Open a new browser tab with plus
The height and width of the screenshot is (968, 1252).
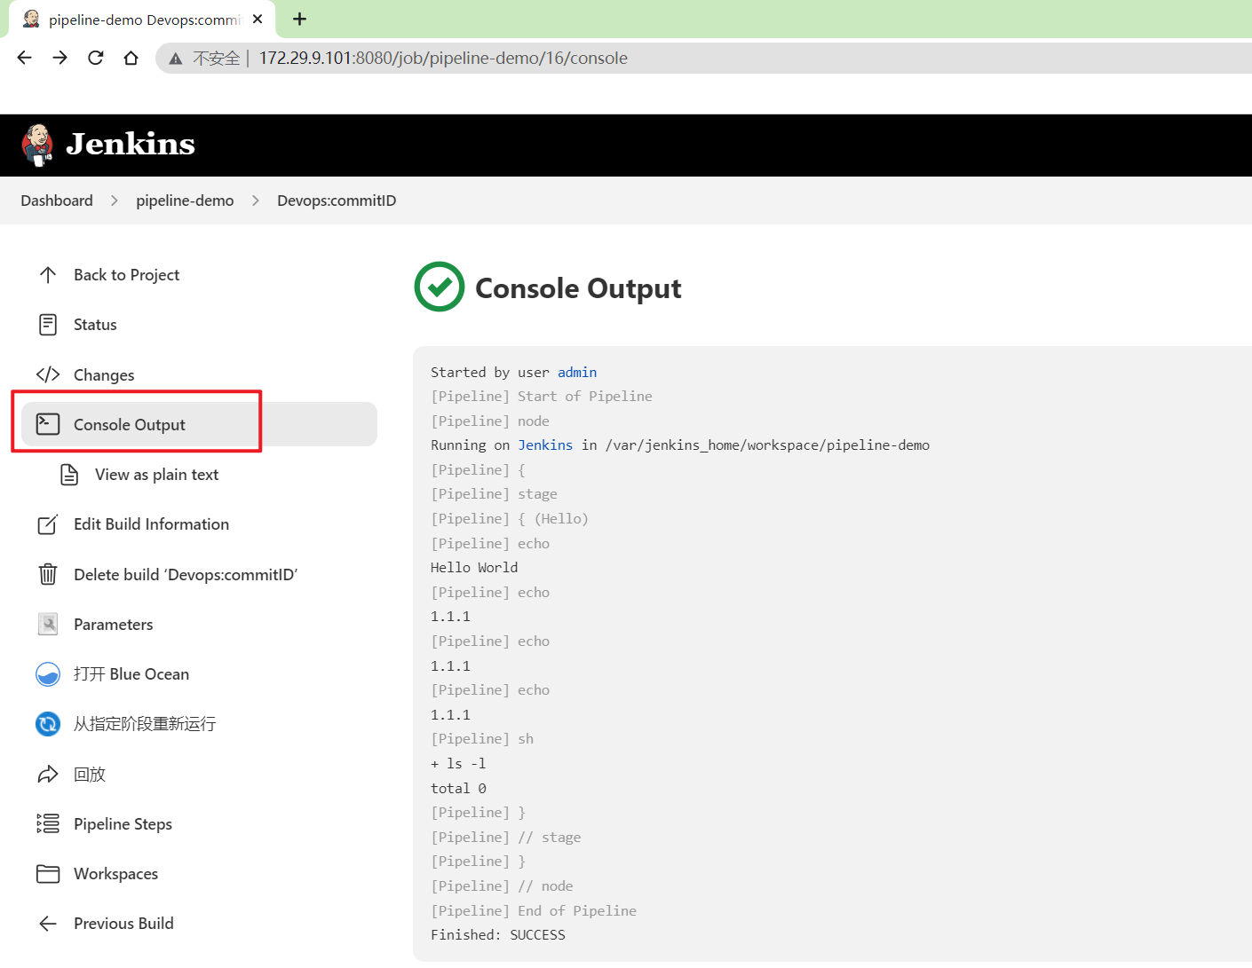[x=300, y=19]
